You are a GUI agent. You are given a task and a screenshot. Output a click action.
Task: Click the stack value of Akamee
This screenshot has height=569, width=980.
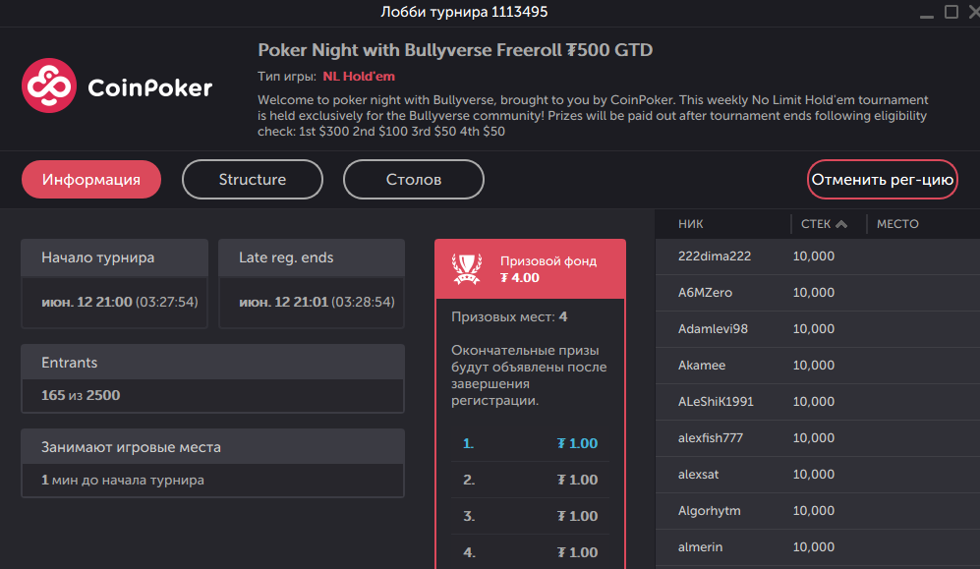point(814,365)
